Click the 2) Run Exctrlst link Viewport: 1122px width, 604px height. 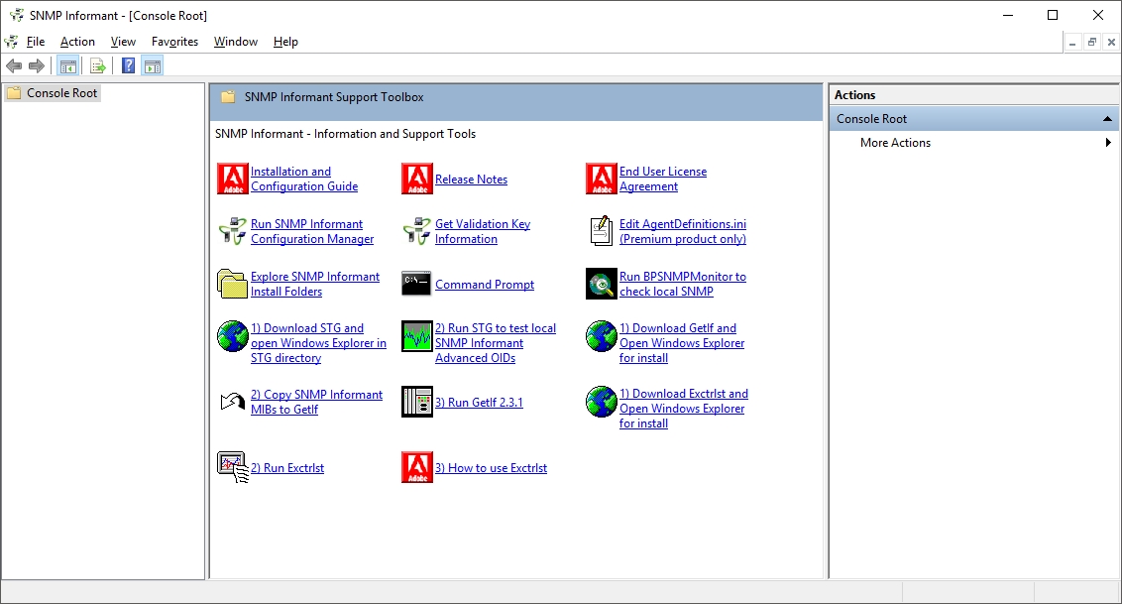[286, 468]
